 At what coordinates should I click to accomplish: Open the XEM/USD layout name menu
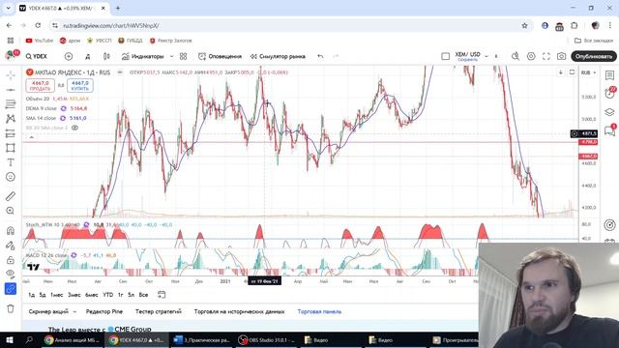pyautogui.click(x=468, y=56)
